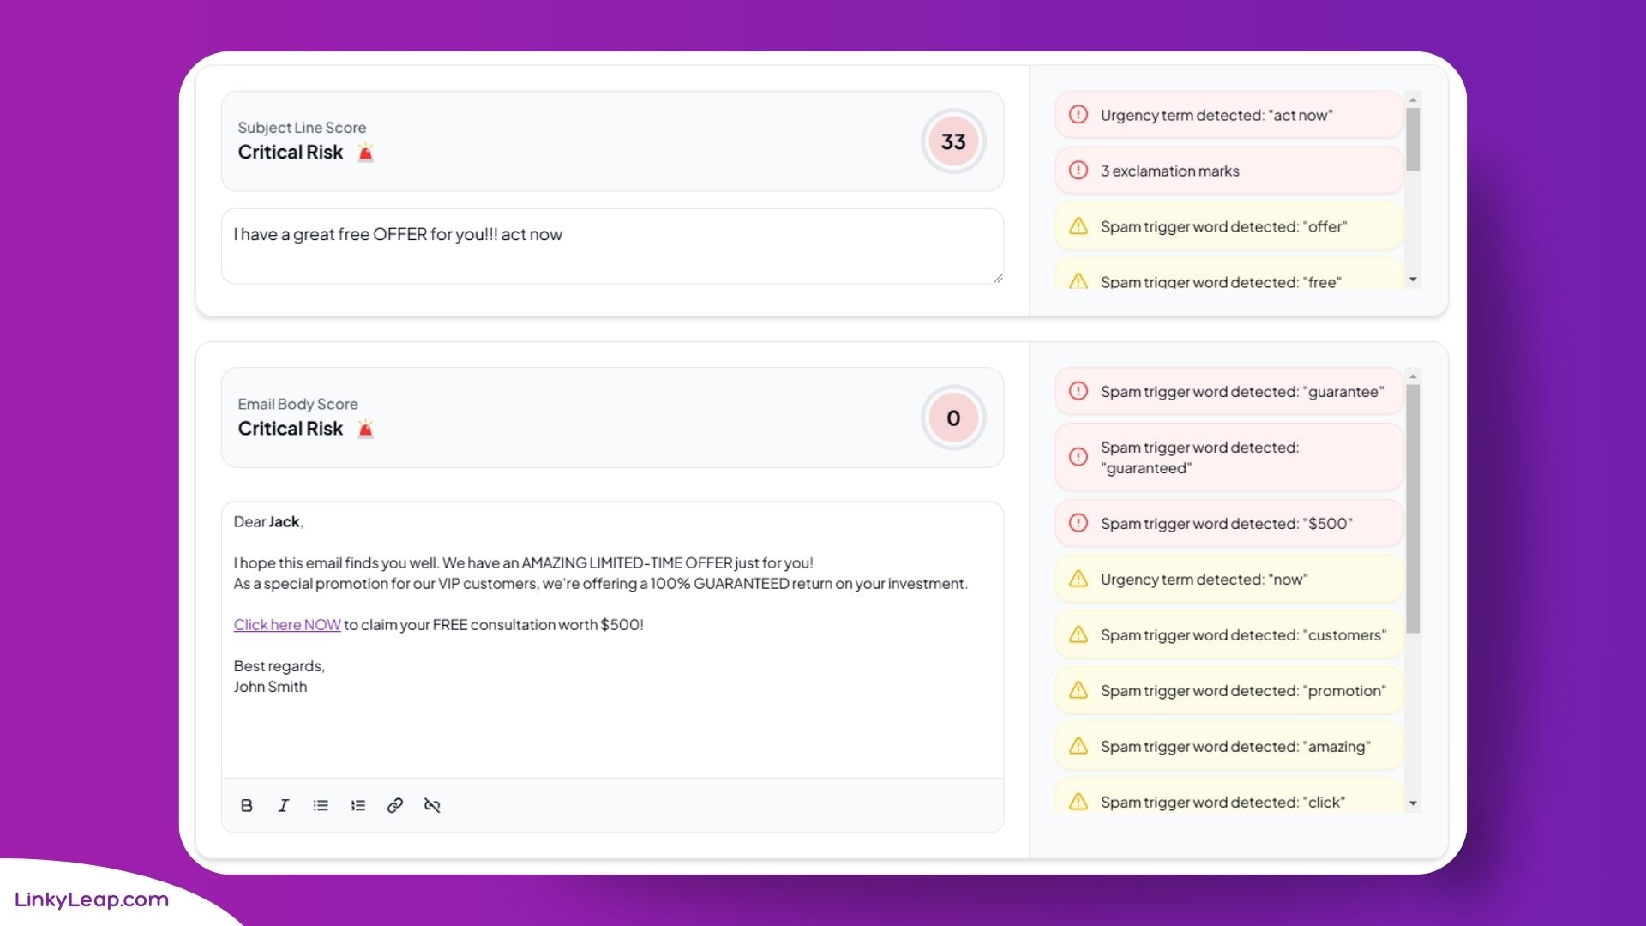Click the email body score circle showing 0
The height and width of the screenshot is (926, 1646).
point(953,418)
